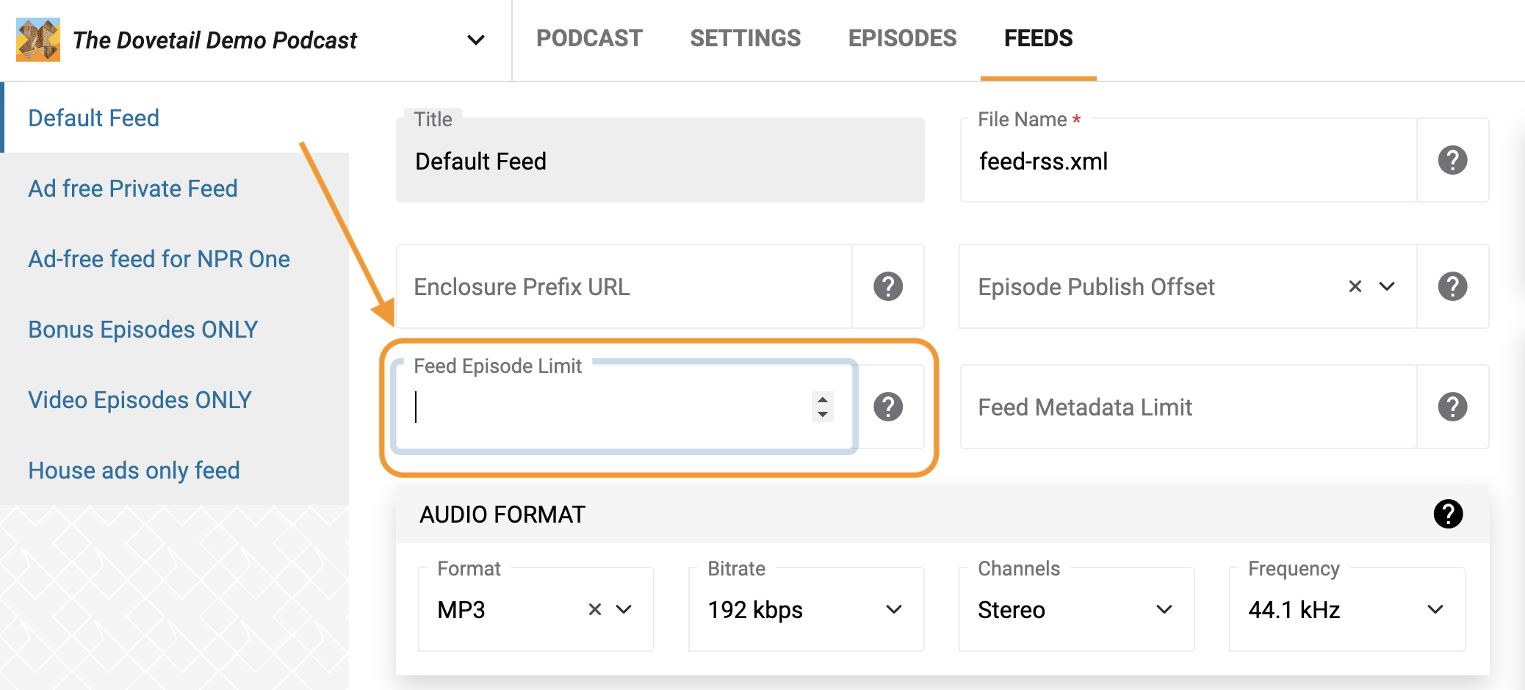Image resolution: width=1525 pixels, height=690 pixels.
Task: Click the AUDIO FORMAT section heading
Action: [x=502, y=514]
